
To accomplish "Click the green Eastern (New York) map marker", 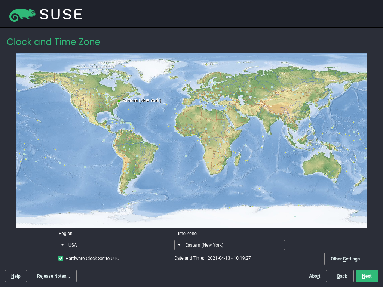I will (119, 101).
